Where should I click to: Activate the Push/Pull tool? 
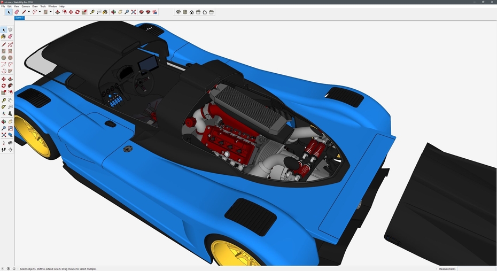(58, 12)
